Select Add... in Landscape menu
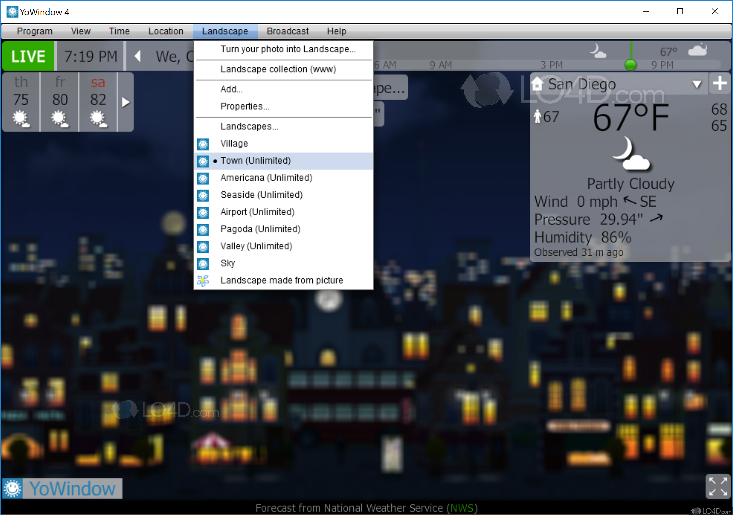Screen dimensions: 733x515 tap(284, 89)
